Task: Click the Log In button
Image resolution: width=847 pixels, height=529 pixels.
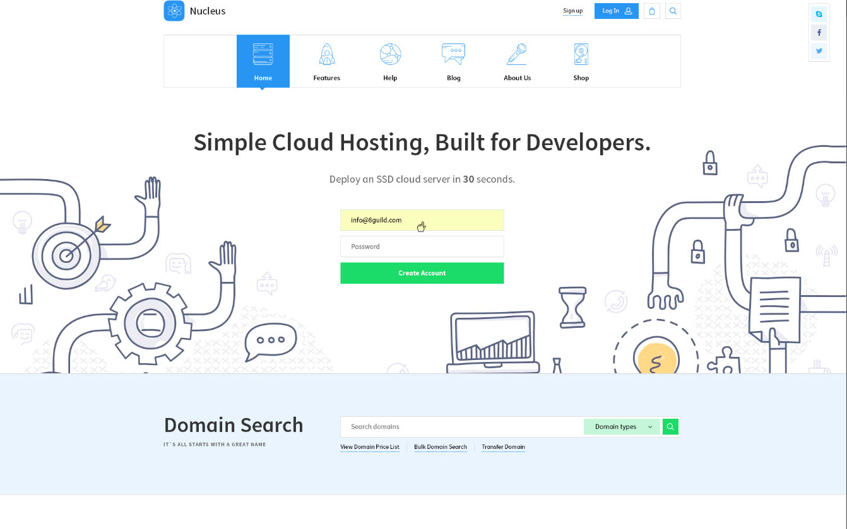Action: click(616, 11)
